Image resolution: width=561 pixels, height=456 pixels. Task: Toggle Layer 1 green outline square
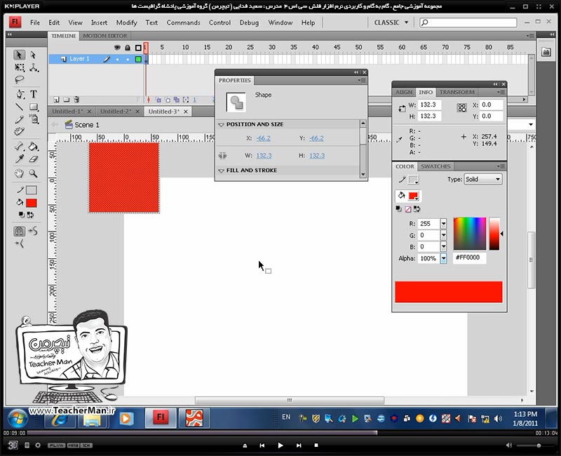[138, 60]
